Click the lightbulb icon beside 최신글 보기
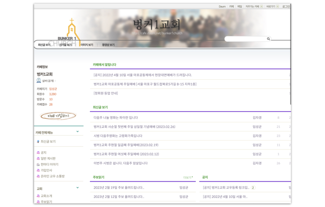Viewport: 325px width, 207px height. tap(38, 141)
